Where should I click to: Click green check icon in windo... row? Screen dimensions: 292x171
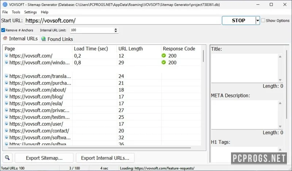[164, 62]
